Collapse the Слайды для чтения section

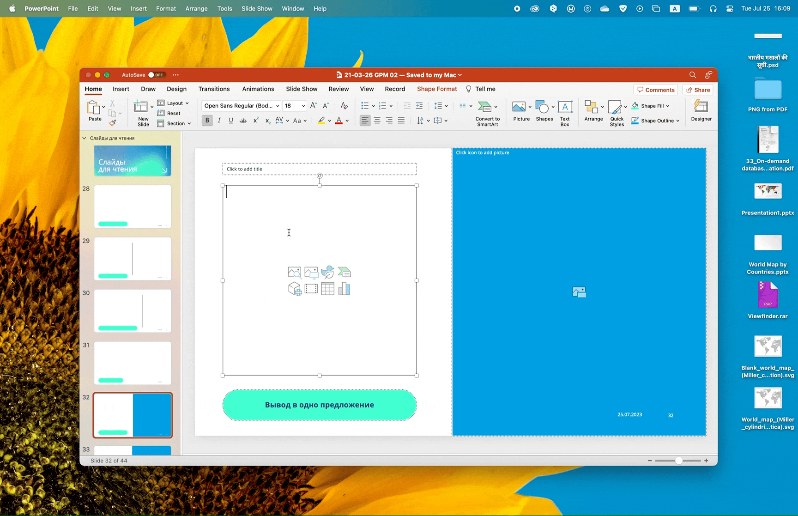coord(85,138)
